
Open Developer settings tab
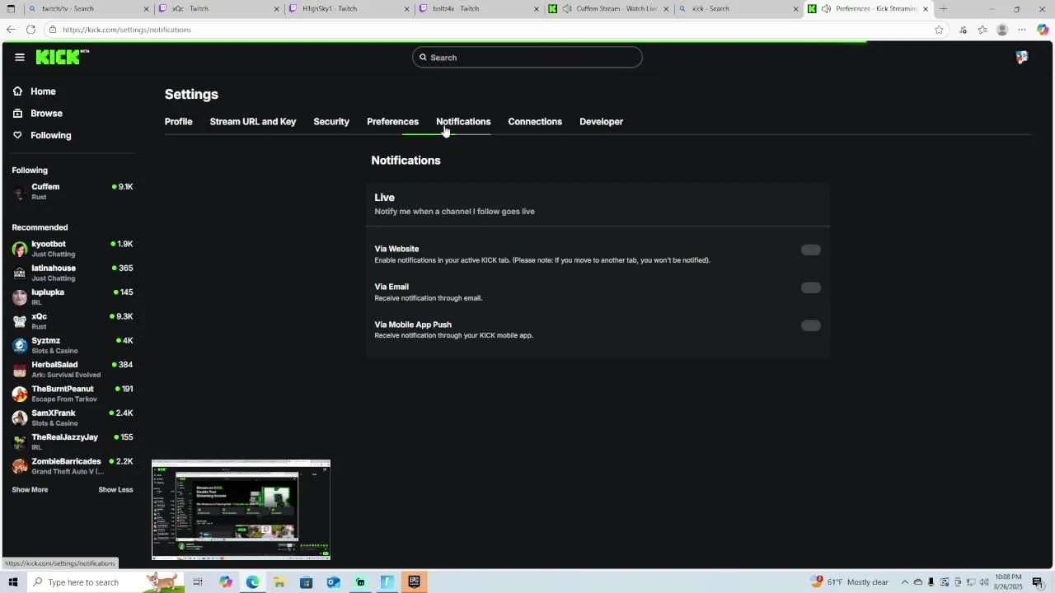(x=601, y=122)
